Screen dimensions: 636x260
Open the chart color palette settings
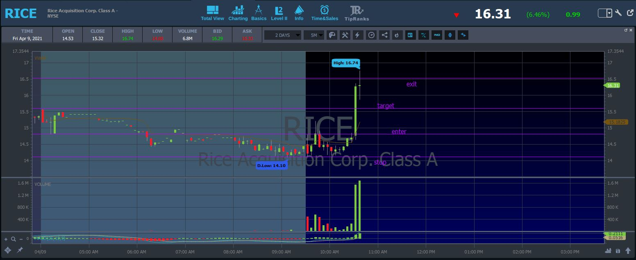pos(332,35)
